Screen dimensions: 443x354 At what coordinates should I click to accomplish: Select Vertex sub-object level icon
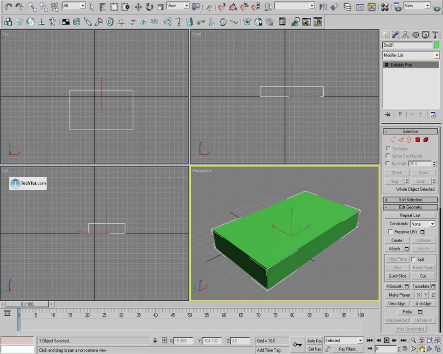click(393, 140)
